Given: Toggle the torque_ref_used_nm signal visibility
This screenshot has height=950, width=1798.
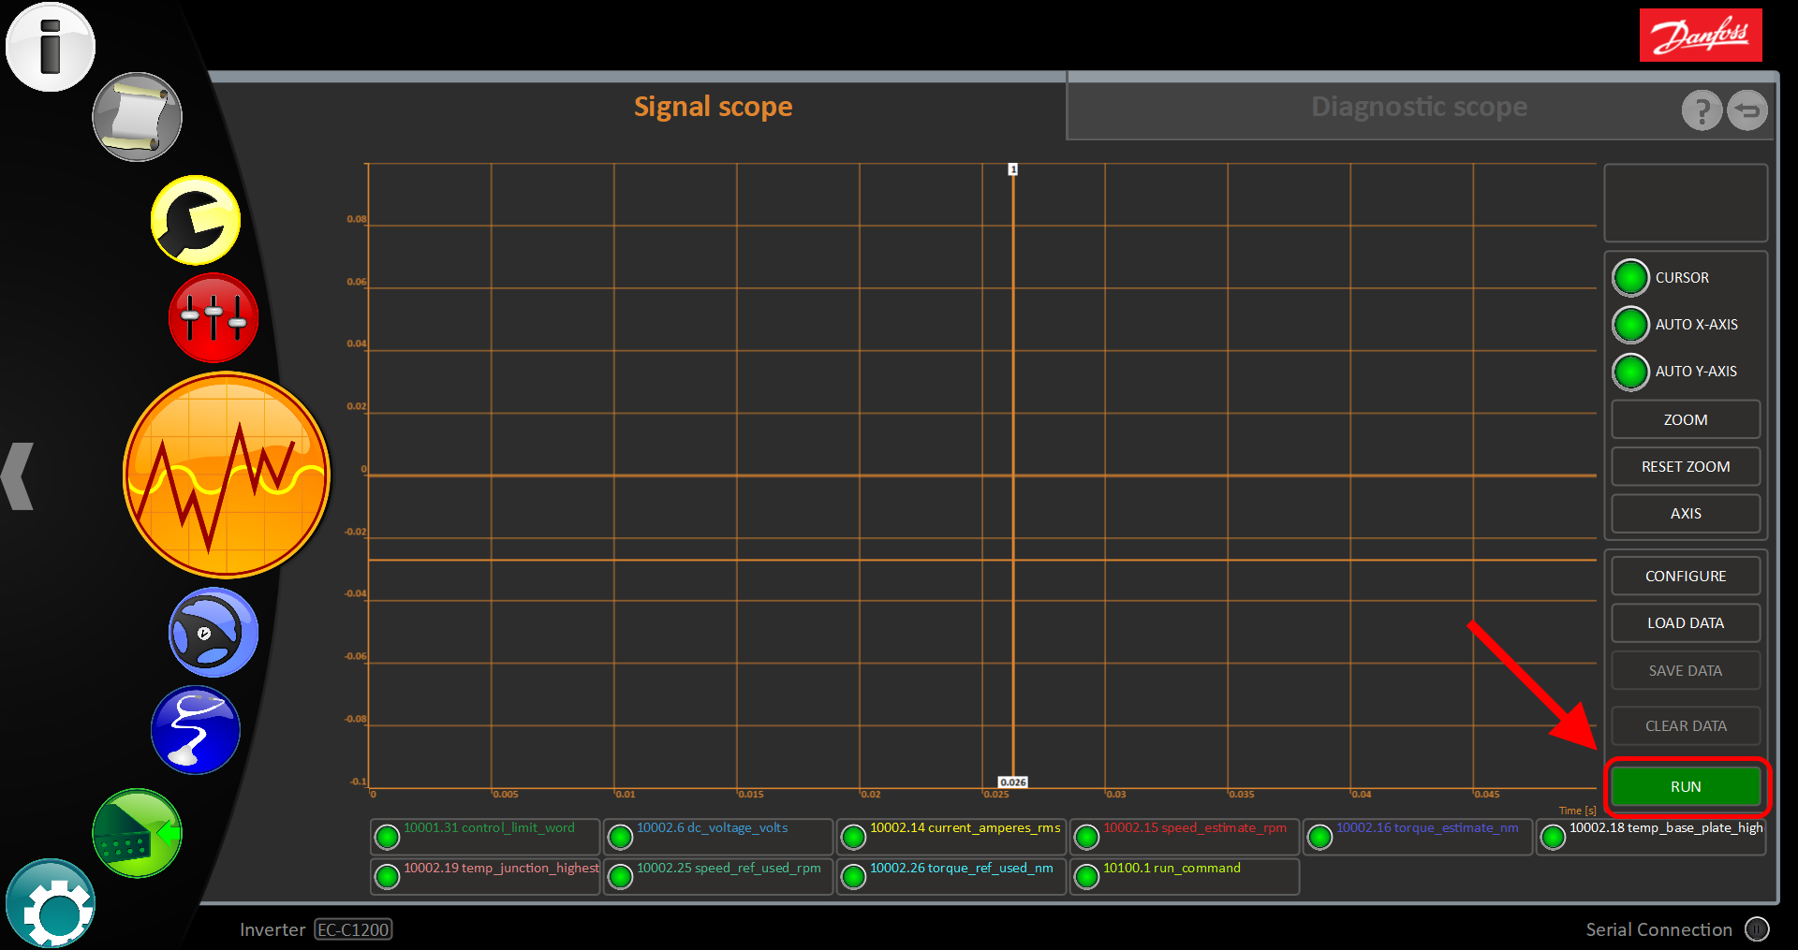Looking at the screenshot, I should coord(853,877).
